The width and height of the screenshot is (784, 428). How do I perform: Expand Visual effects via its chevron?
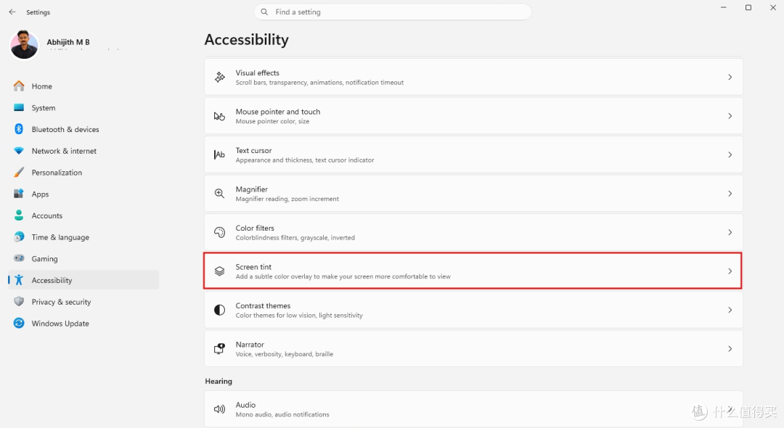coord(730,77)
